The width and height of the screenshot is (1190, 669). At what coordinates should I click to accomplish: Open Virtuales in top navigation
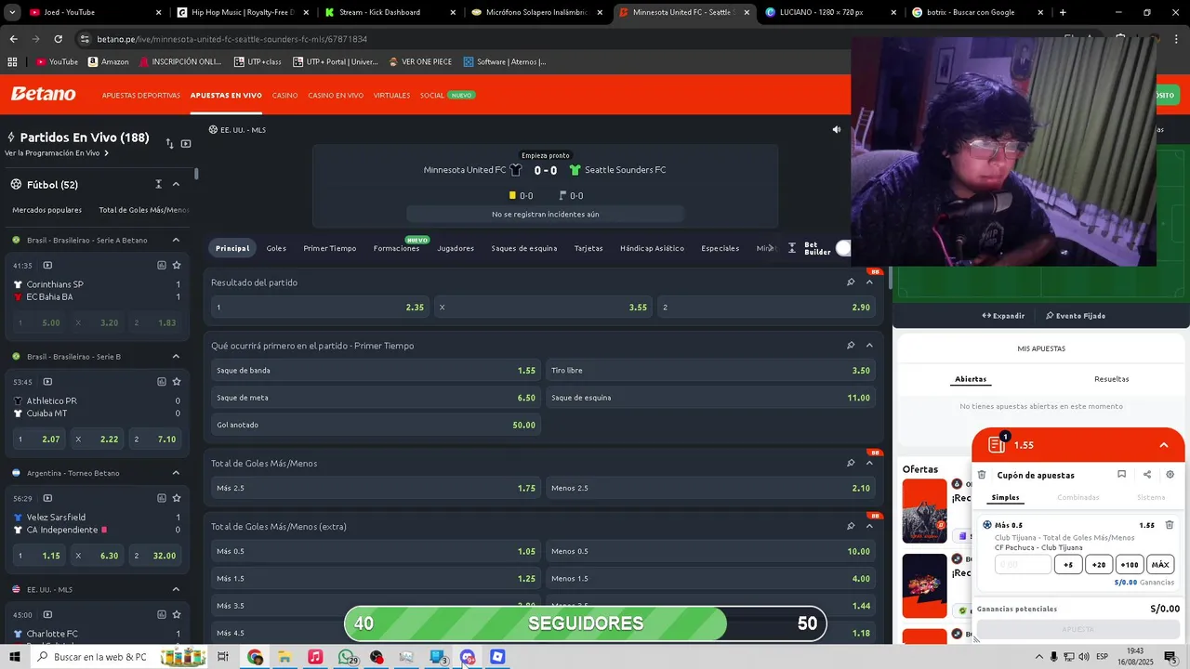coord(391,96)
